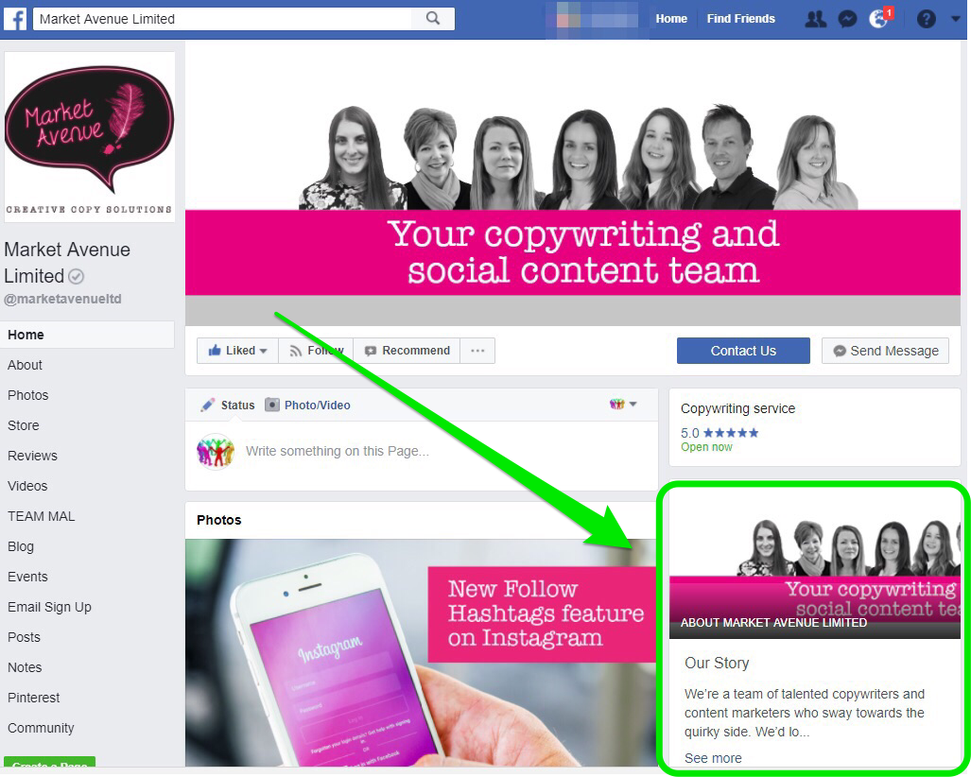Toggle the Liked button
971x777 pixels.
tap(238, 351)
